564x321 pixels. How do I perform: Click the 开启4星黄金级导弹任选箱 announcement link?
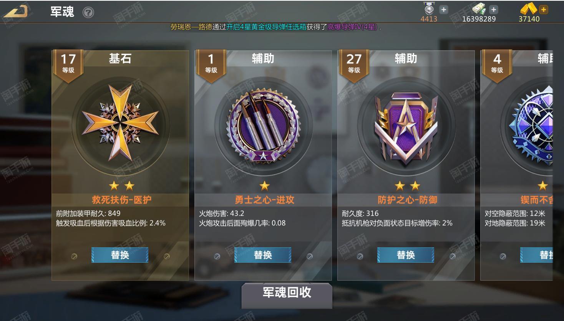pyautogui.click(x=266, y=27)
